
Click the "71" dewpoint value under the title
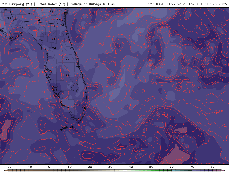click(24, 7)
